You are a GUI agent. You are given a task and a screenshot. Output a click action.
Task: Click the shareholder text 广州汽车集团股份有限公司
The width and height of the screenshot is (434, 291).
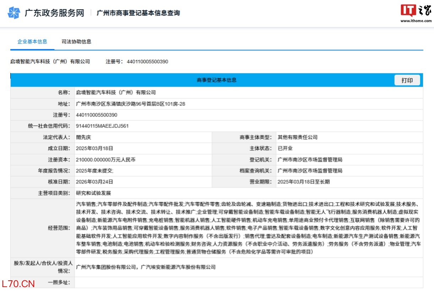106,267
